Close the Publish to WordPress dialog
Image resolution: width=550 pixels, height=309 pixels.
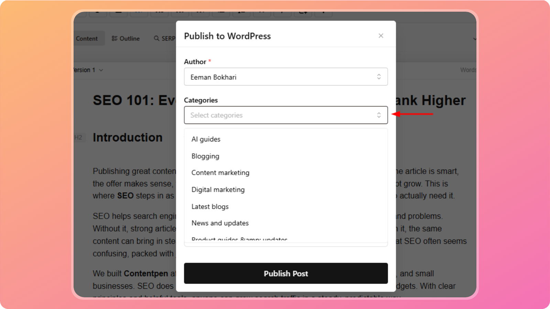[x=381, y=36]
